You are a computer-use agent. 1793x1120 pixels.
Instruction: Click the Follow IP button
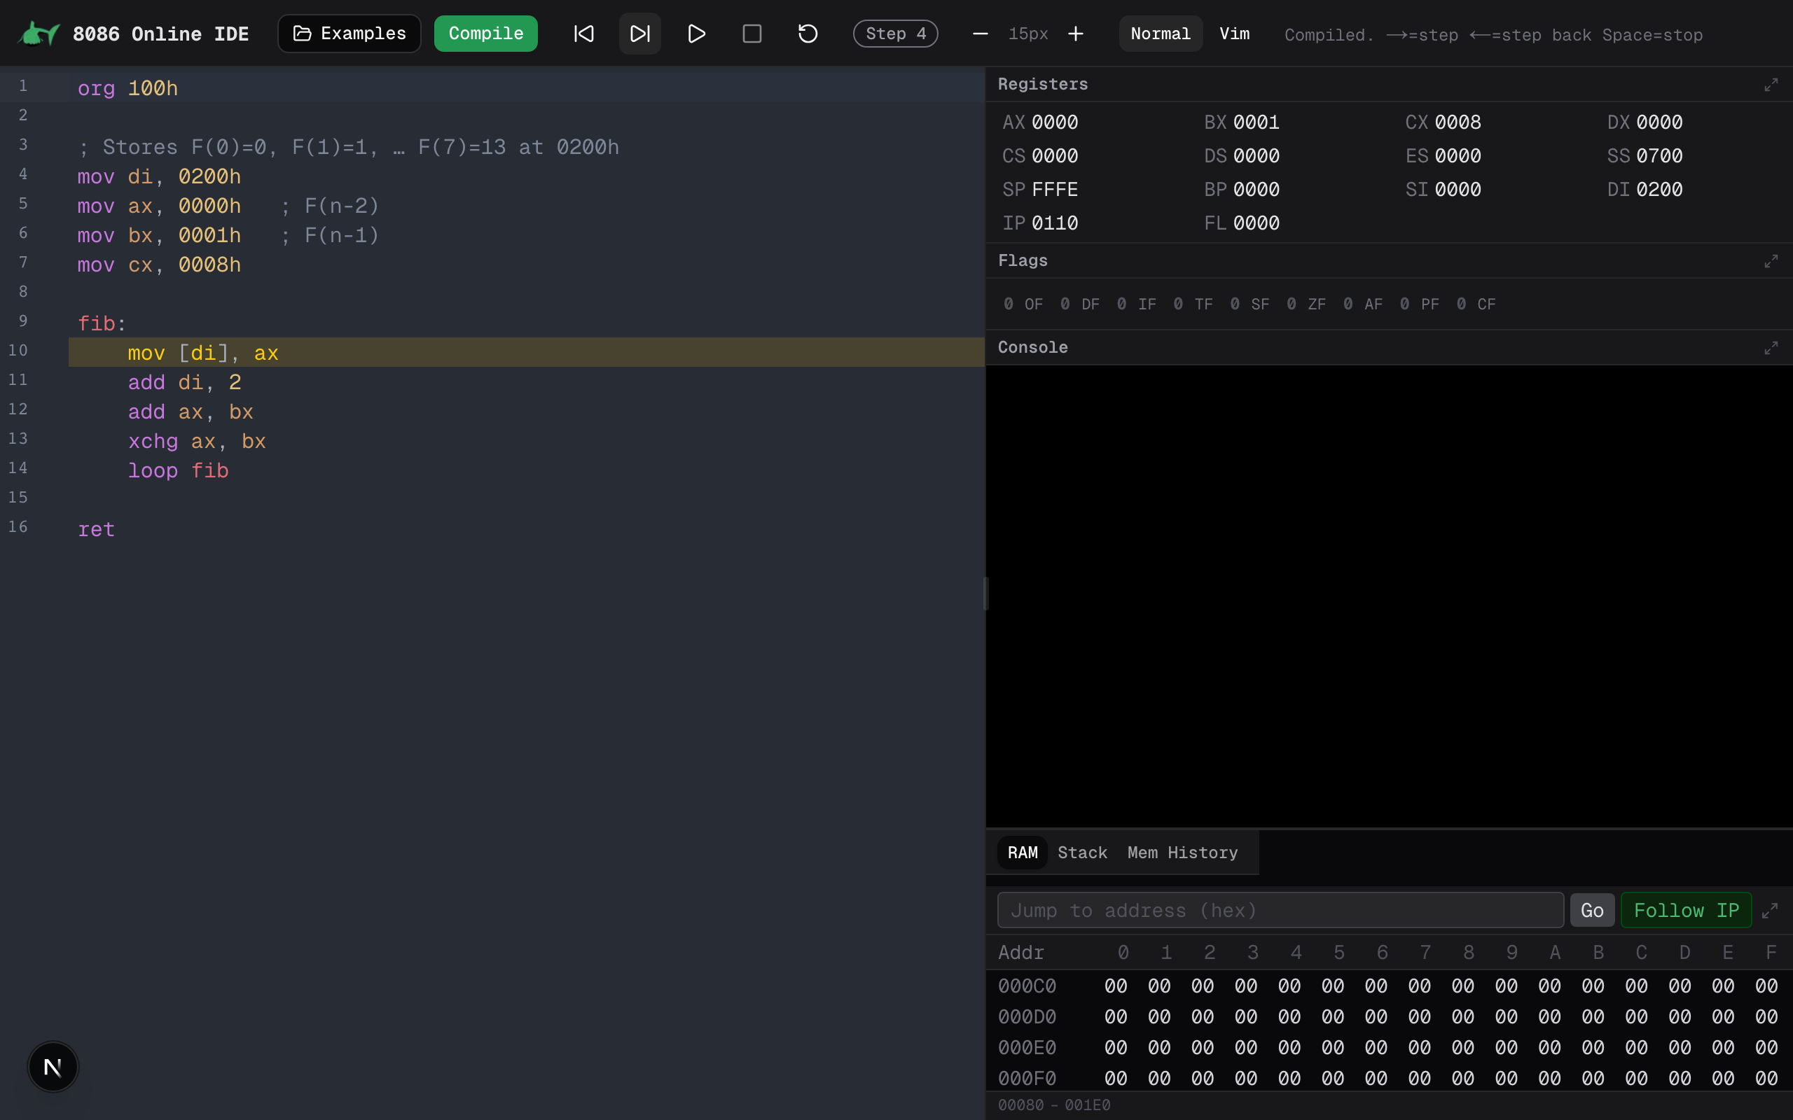(1687, 911)
